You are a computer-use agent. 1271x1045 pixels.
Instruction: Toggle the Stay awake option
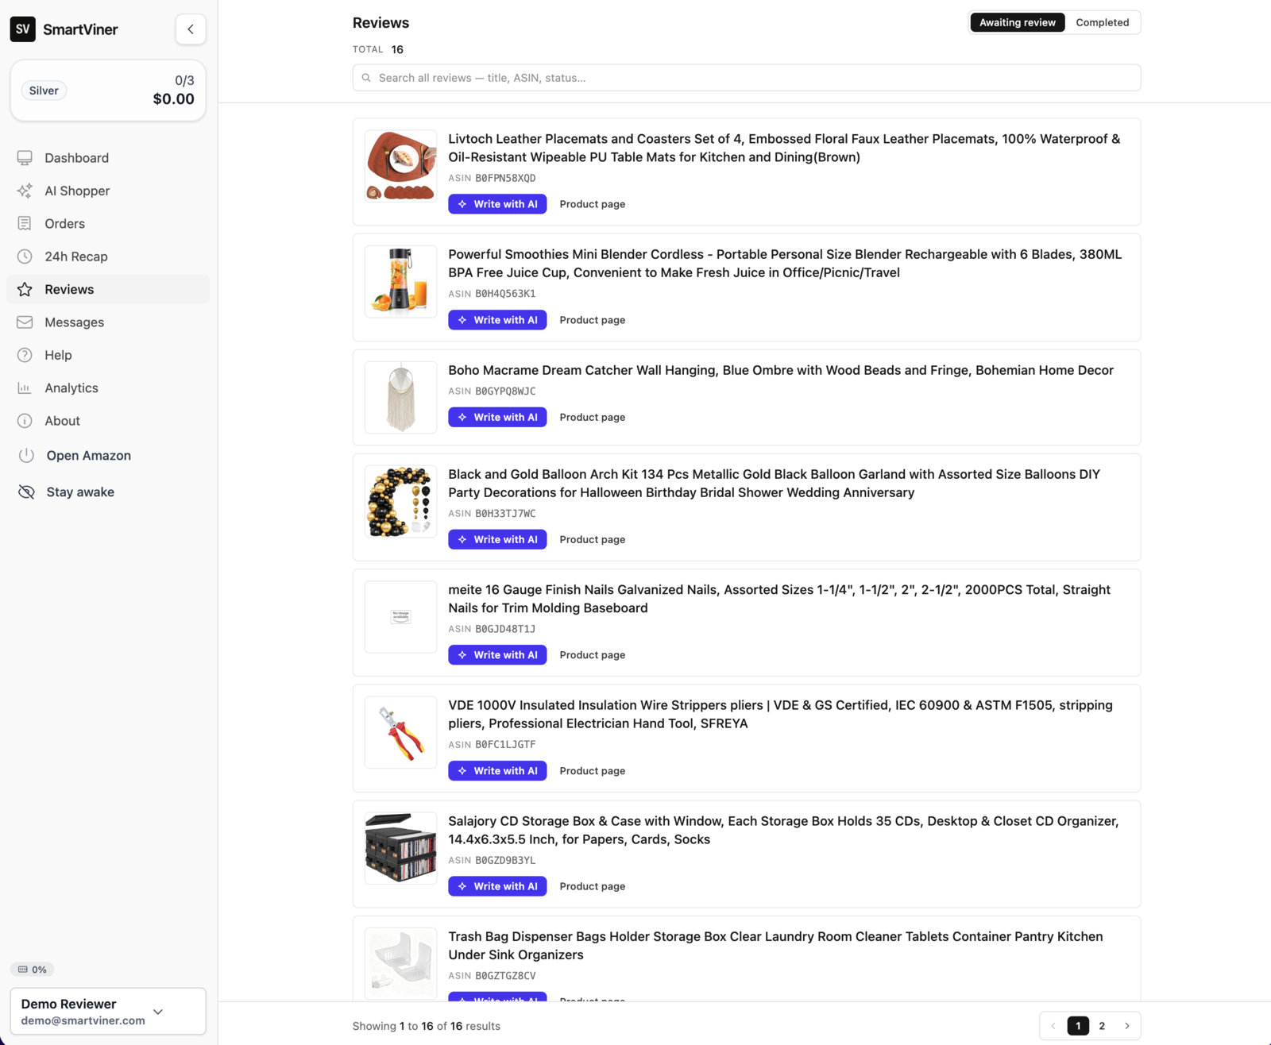[108, 492]
